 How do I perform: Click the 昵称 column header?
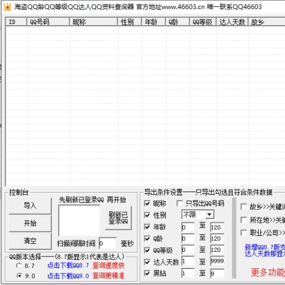point(93,22)
